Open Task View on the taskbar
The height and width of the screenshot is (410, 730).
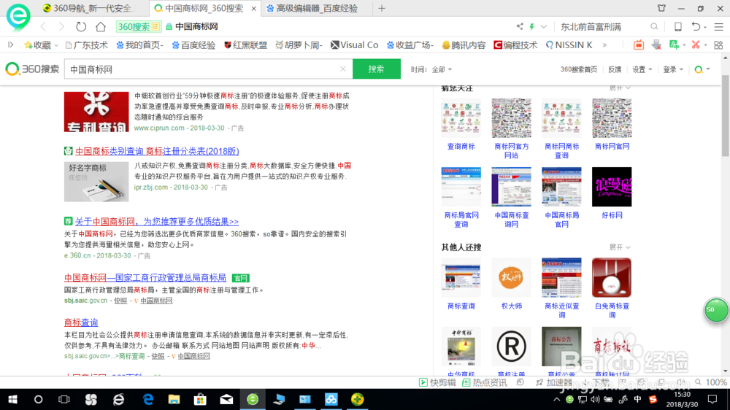(x=64, y=399)
